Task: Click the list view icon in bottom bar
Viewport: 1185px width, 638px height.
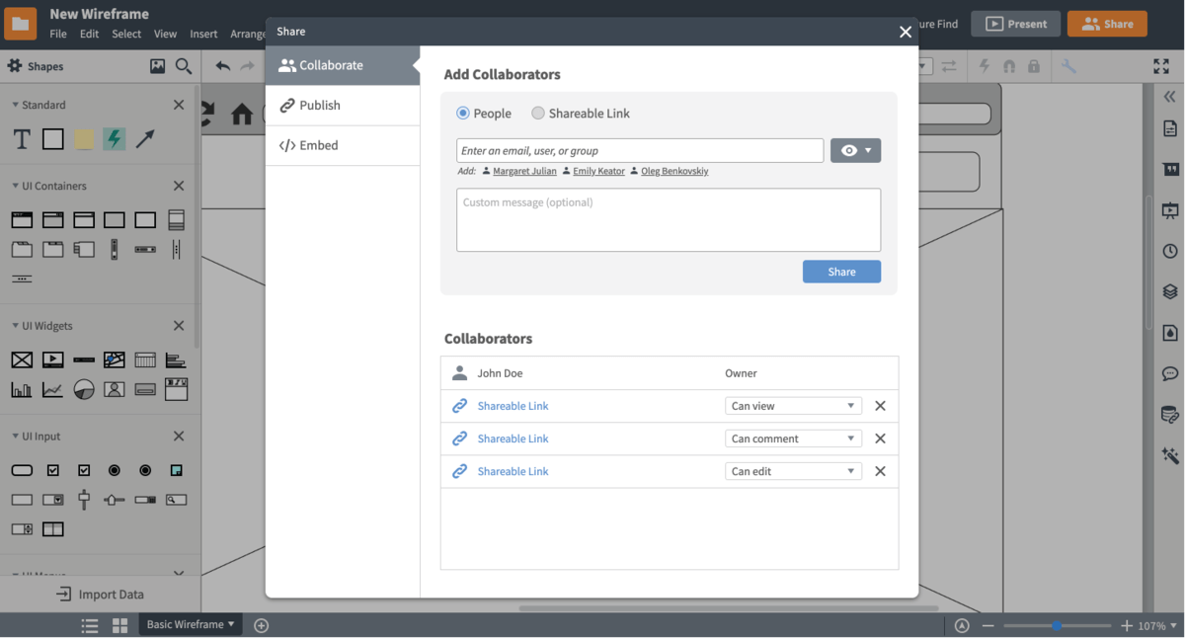Action: coord(89,624)
